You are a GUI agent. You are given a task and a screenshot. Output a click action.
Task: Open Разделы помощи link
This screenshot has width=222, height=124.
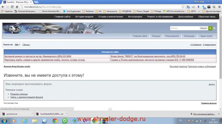[x=19, y=94]
